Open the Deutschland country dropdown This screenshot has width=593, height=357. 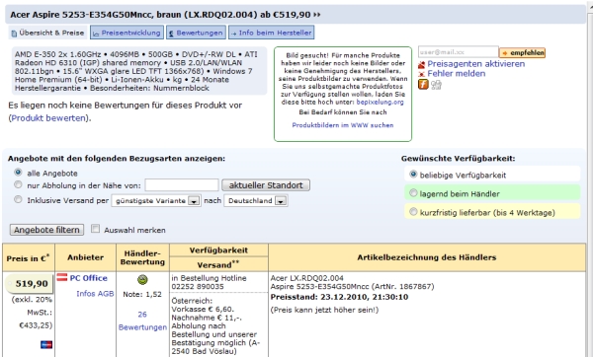[x=256, y=201]
